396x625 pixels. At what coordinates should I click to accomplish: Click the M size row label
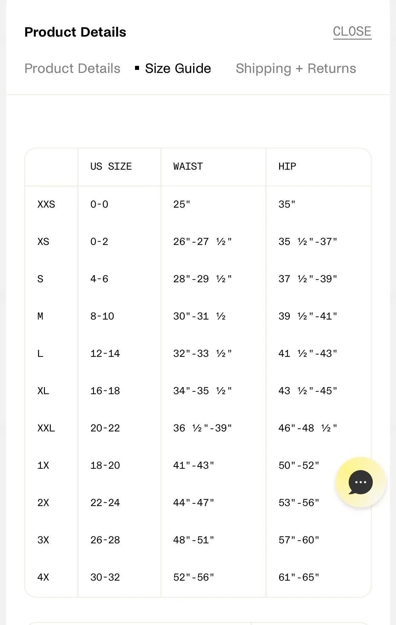point(40,316)
